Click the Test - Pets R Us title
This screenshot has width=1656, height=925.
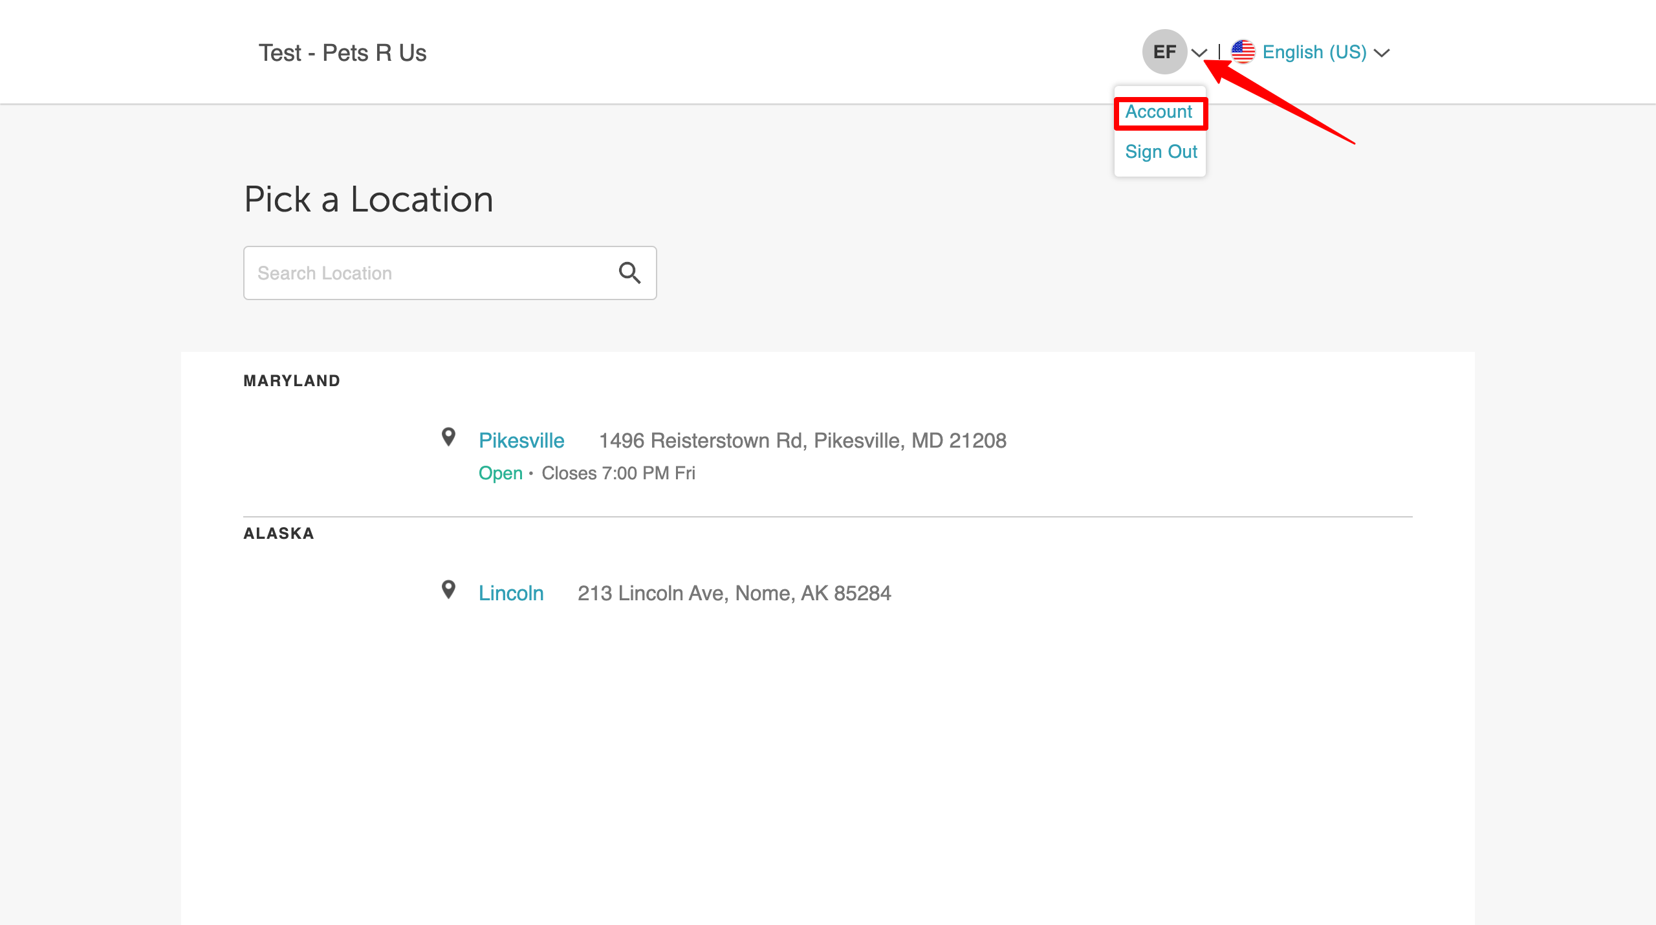click(342, 53)
